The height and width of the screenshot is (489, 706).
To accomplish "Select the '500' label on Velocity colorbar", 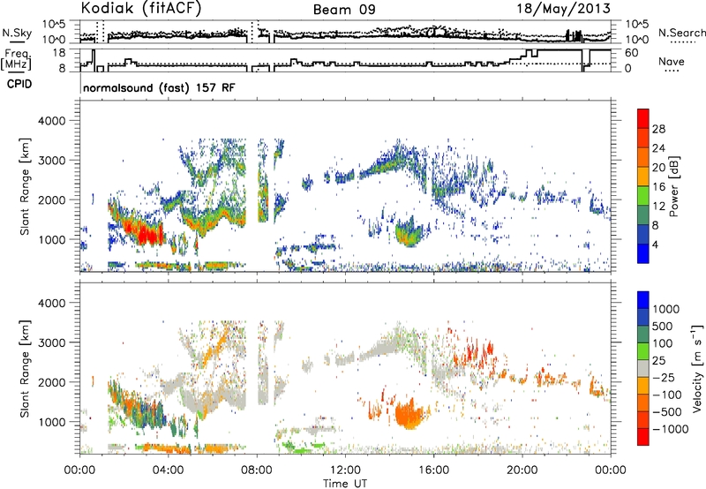I will pyautogui.click(x=663, y=326).
